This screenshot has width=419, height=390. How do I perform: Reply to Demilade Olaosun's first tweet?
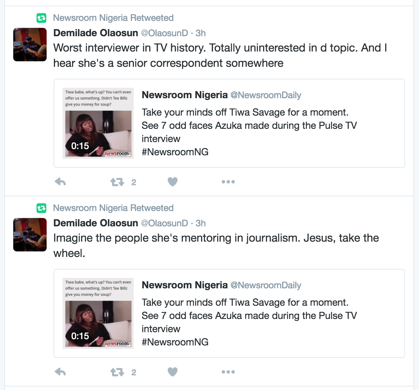click(x=60, y=181)
